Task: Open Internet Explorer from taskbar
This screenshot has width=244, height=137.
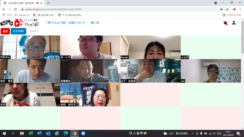Action: click(57, 134)
